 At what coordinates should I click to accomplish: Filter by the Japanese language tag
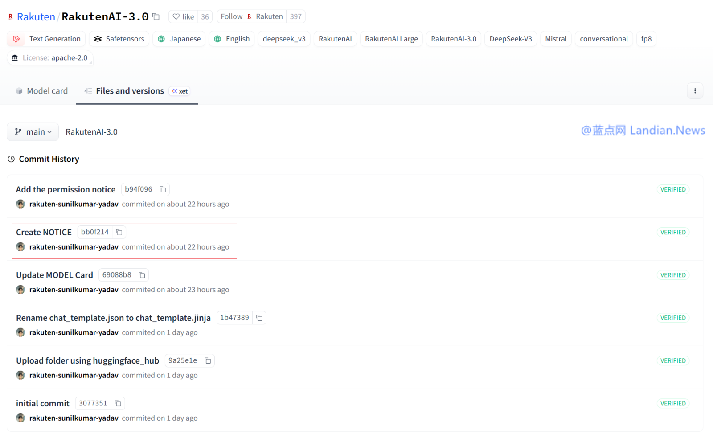(x=179, y=39)
